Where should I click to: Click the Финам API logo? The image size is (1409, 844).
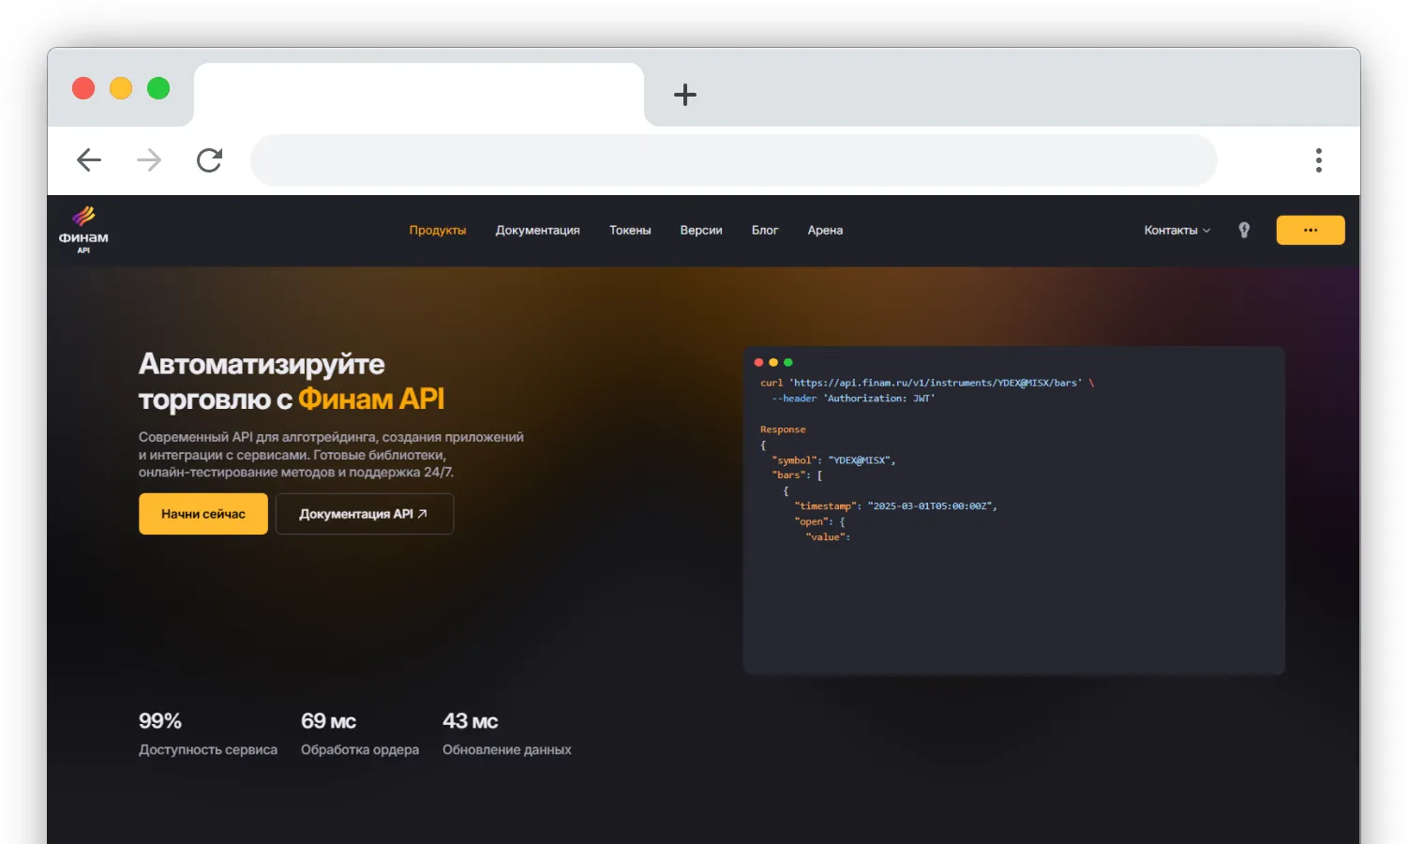83,230
